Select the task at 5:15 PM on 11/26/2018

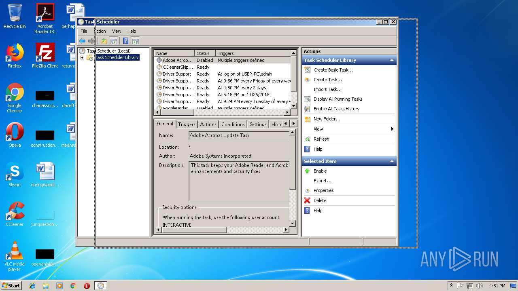coord(223,95)
